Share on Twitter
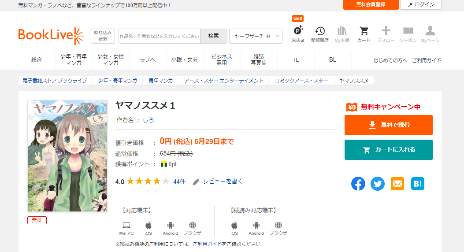The width and height of the screenshot is (464, 252). tap(378, 184)
